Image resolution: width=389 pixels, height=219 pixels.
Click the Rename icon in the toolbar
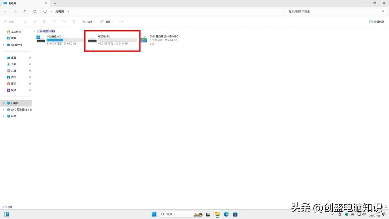point(54,22)
